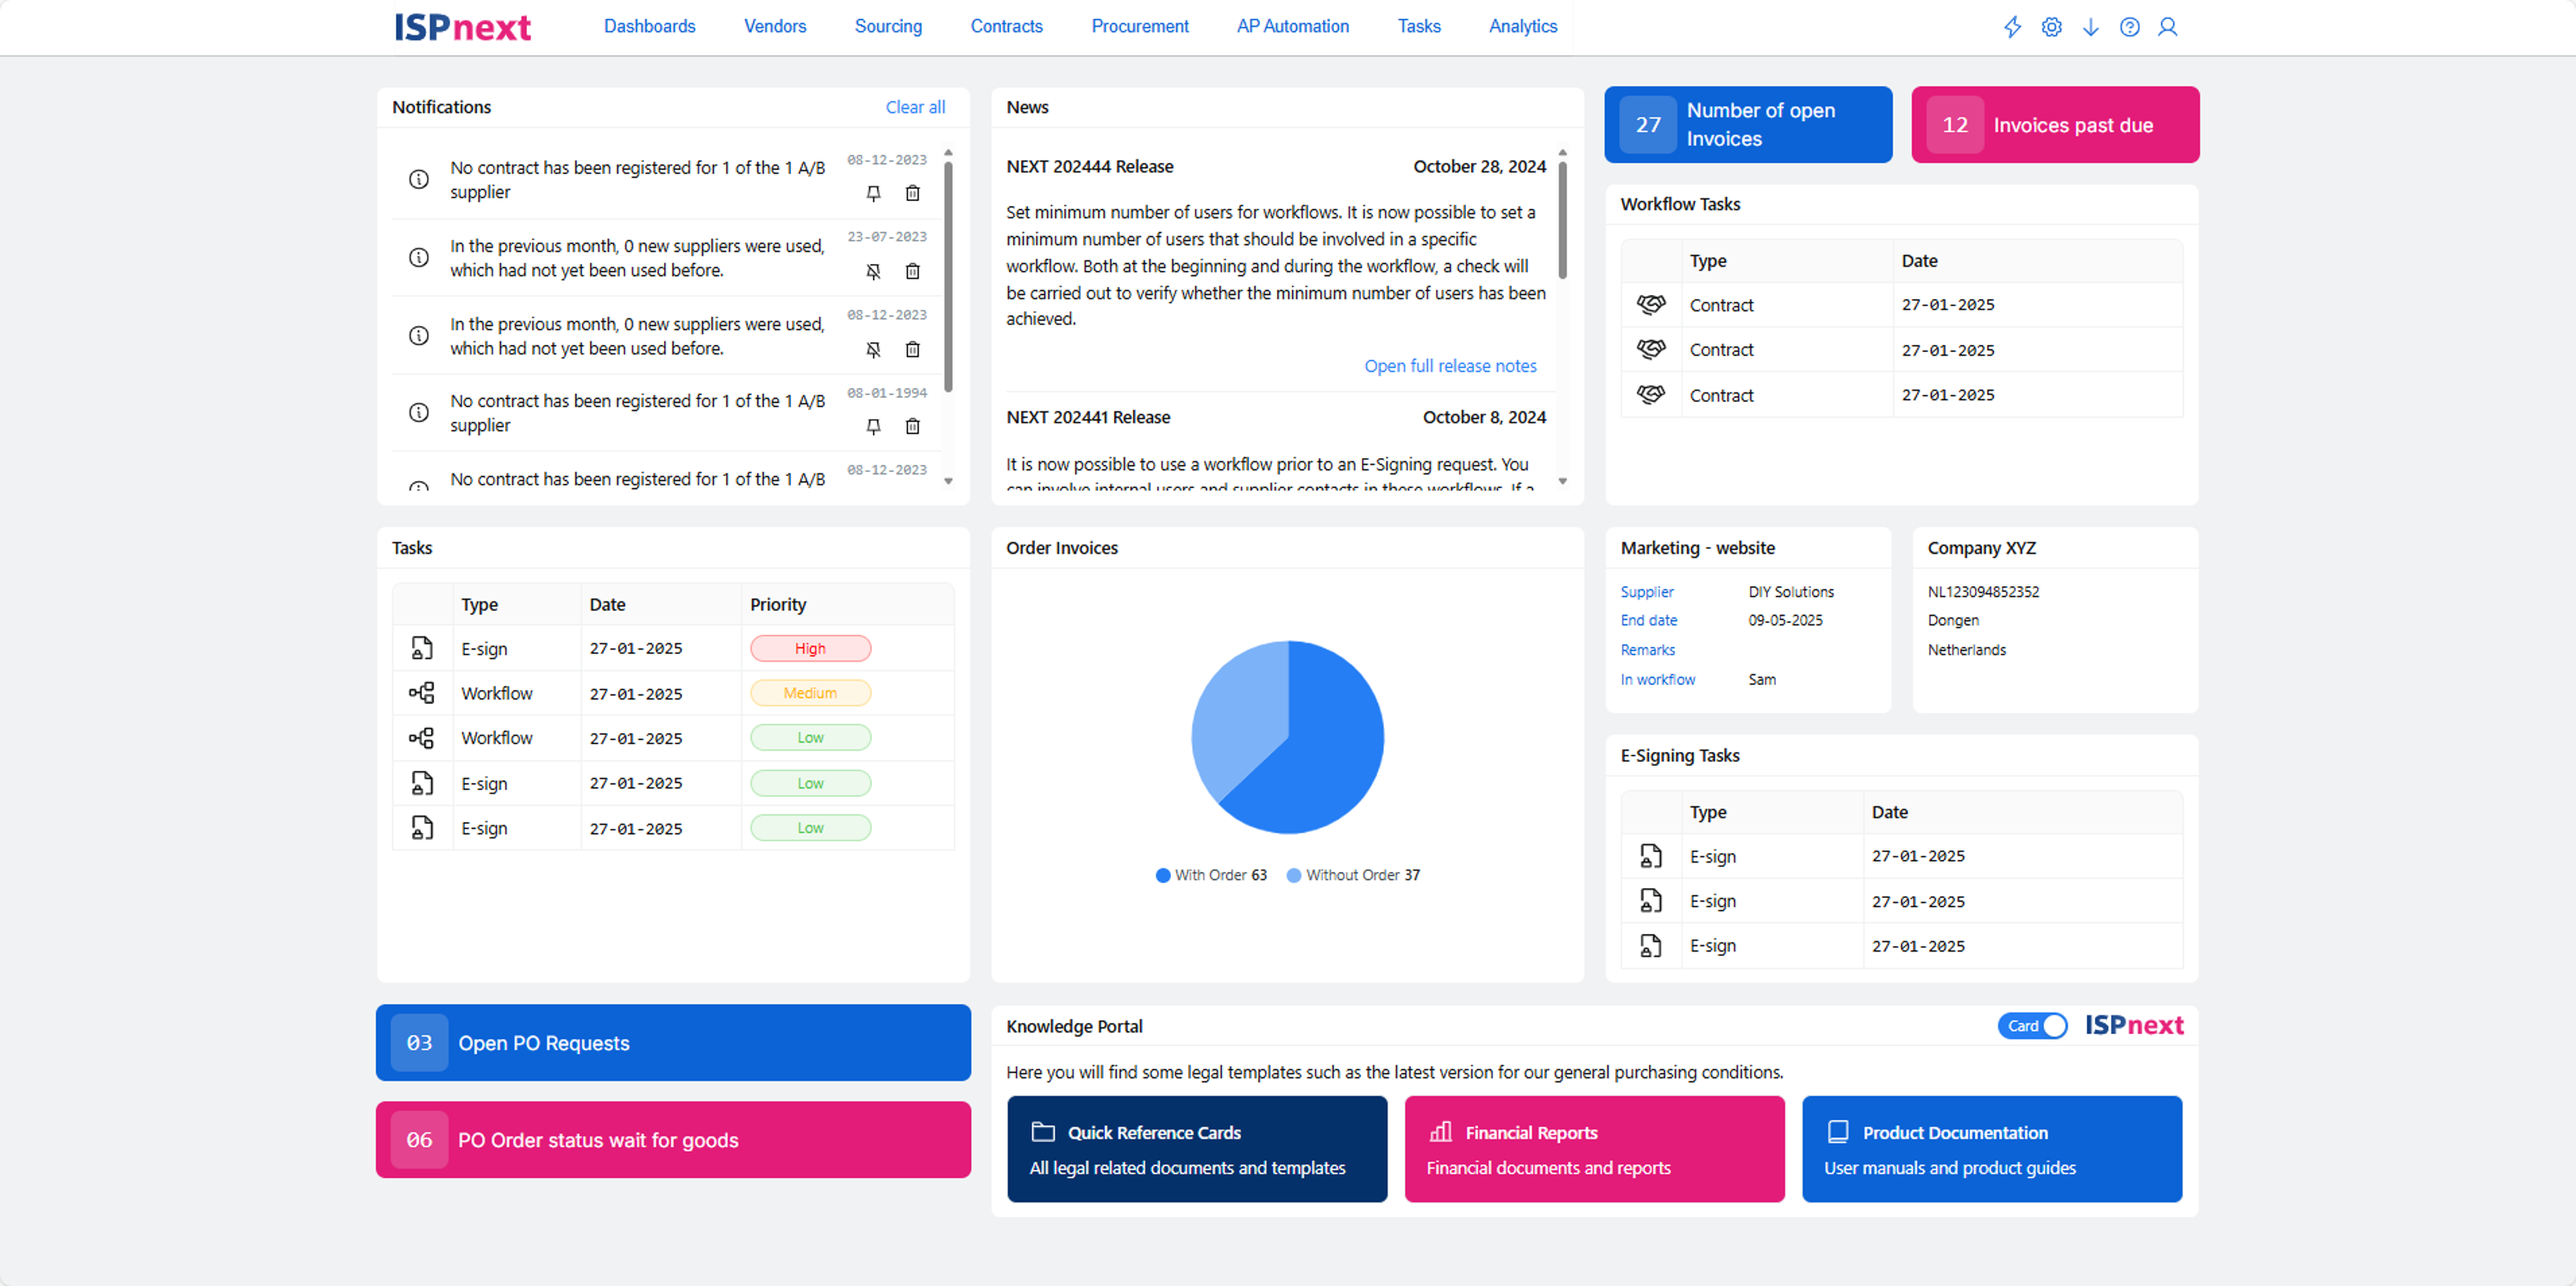Click the handshake icon of first Contract task
The height and width of the screenshot is (1286, 2576).
coord(1650,304)
